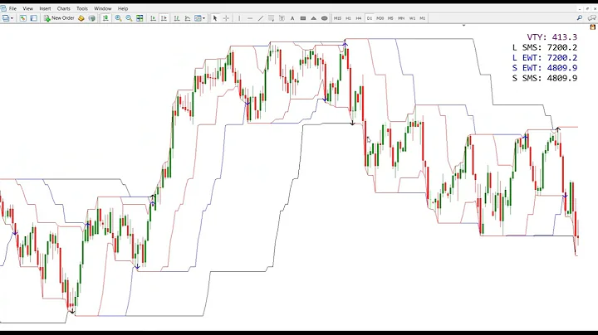This screenshot has height=335, width=598.
Task: Open the File menu
Action: pos(12,8)
